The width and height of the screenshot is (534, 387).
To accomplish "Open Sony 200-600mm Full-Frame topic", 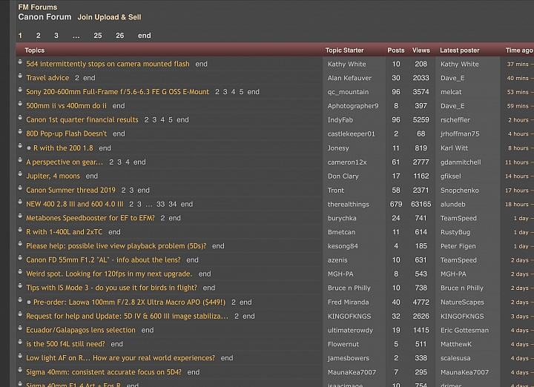I will point(117,92).
